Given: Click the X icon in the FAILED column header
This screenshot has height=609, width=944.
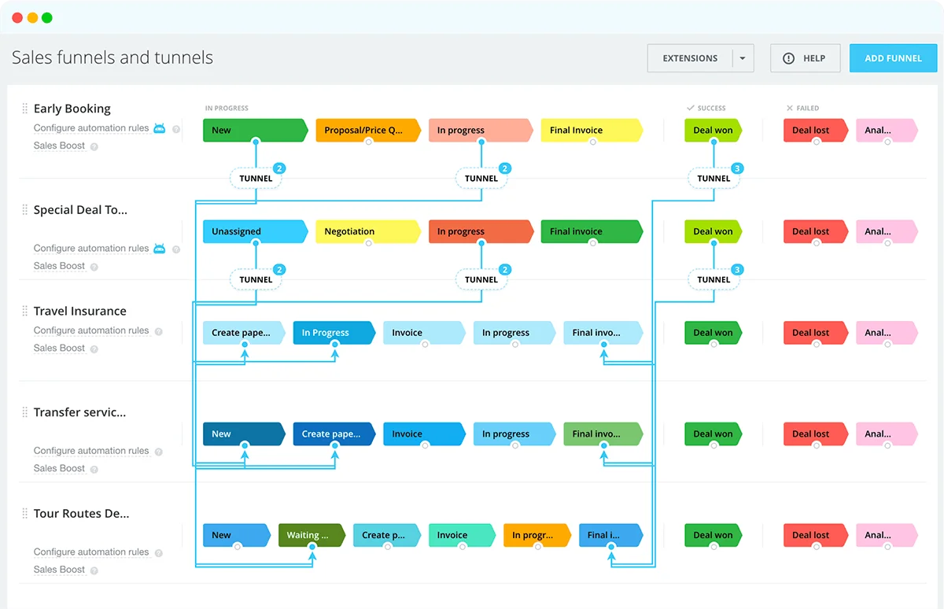Looking at the screenshot, I should [x=789, y=108].
